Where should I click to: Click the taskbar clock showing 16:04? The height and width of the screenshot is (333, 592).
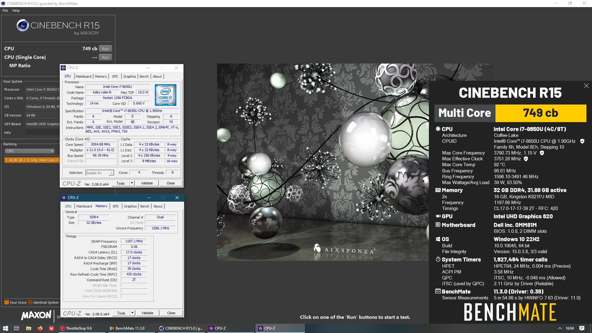click(569, 328)
